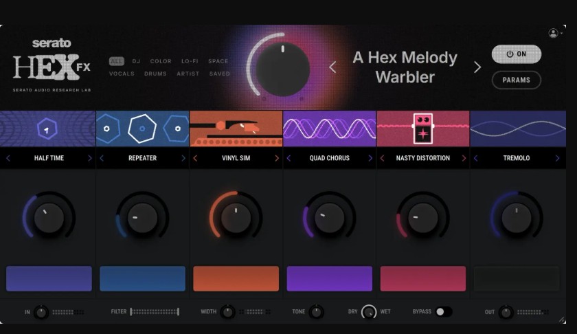Click the A Hex Melody Warbler preset name
This screenshot has width=577, height=334.
(405, 67)
